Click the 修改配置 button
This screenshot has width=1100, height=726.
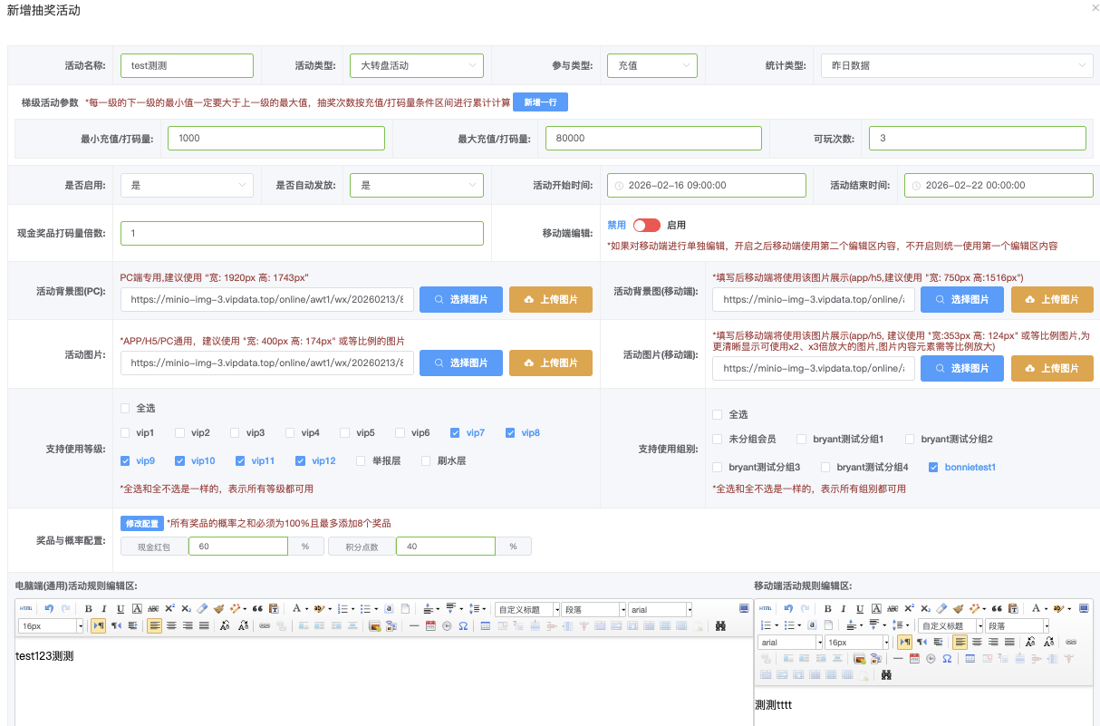pos(142,523)
